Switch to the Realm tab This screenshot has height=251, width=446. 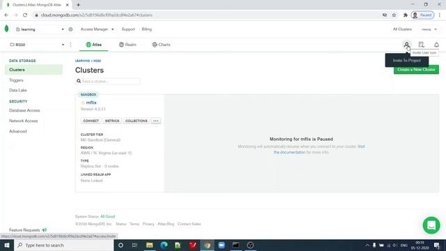tap(128, 45)
